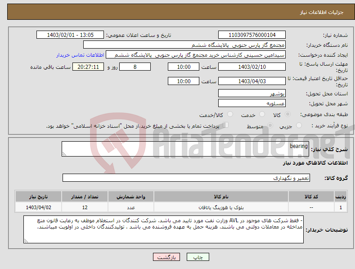355x269 pixels.
Task: Click the چاپ (print) button
Action: pyautogui.click(x=198, y=257)
